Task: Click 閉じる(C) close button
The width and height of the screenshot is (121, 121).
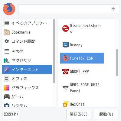Action: coord(79,114)
